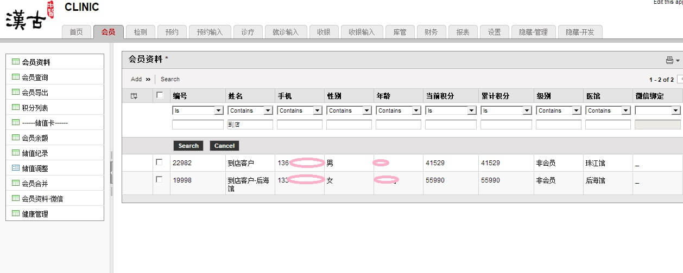The height and width of the screenshot is (273, 683).
Task: Open the 预约输入 tab
Action: click(210, 32)
